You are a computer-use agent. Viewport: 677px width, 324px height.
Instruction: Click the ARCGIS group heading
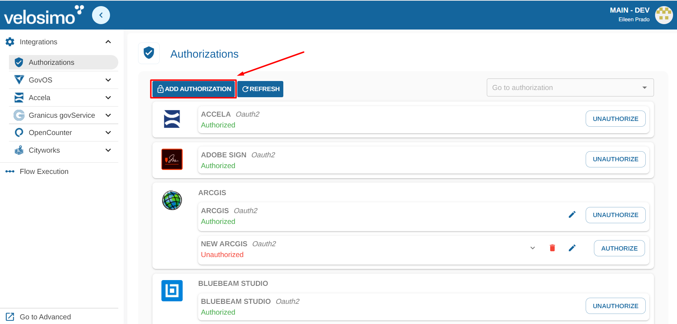point(212,193)
